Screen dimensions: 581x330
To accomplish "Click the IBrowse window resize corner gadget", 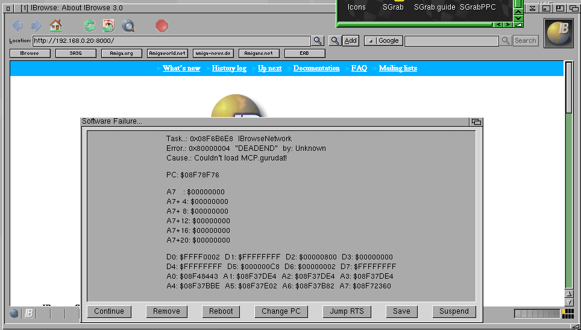I will (575, 326).
